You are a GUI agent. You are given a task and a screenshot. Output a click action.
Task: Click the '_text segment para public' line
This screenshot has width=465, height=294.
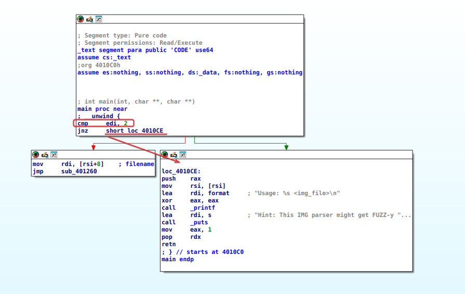[145, 50]
